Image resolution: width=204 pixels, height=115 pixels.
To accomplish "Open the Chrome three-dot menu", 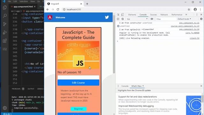I will click(200, 9).
